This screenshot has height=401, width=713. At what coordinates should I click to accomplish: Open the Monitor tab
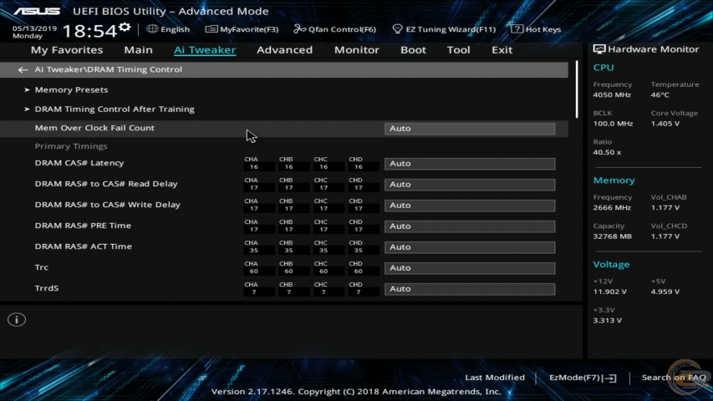click(356, 50)
